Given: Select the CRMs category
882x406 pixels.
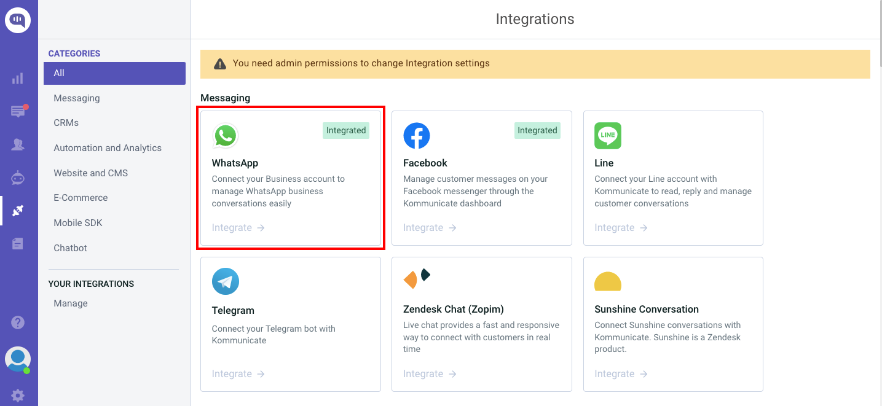Looking at the screenshot, I should (x=66, y=122).
